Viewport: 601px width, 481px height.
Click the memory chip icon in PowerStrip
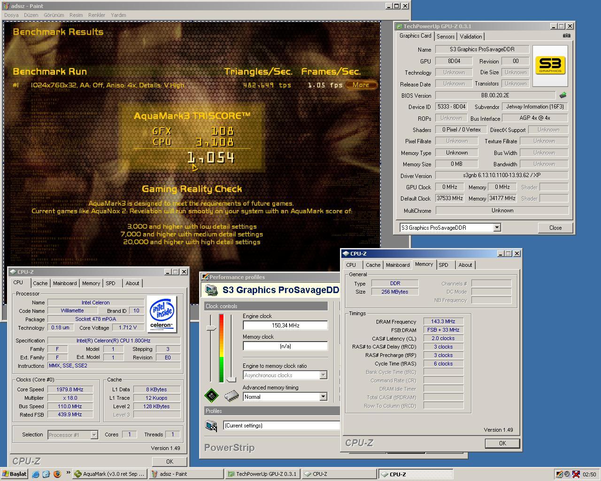231,396
